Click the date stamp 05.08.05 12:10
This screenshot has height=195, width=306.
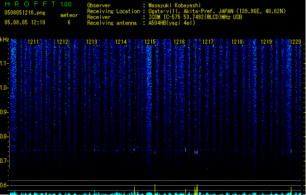[x=25, y=22]
